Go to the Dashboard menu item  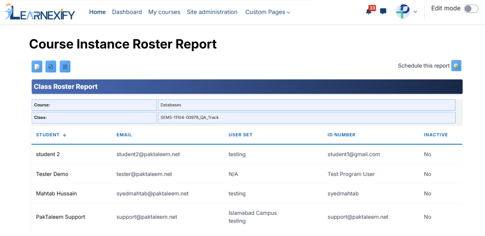point(127,12)
